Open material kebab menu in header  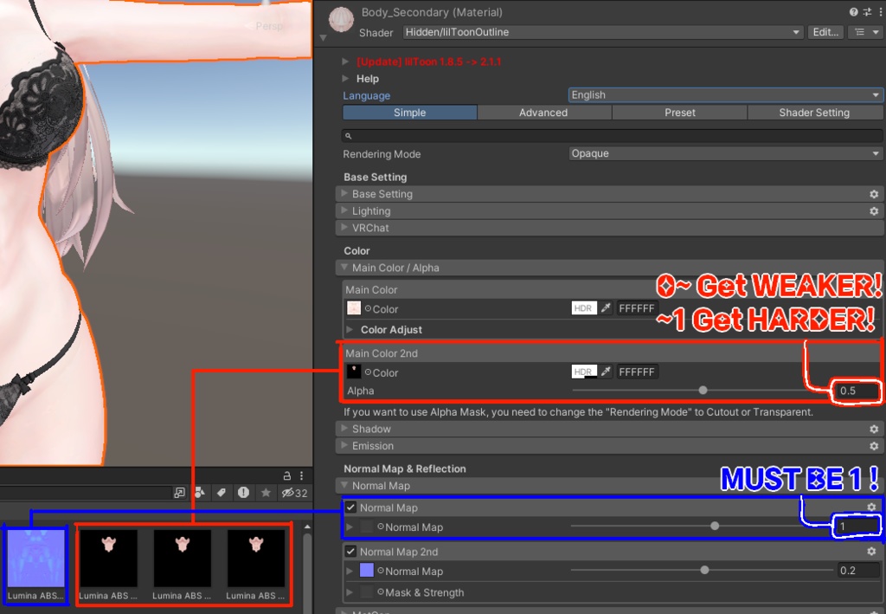pos(880,12)
